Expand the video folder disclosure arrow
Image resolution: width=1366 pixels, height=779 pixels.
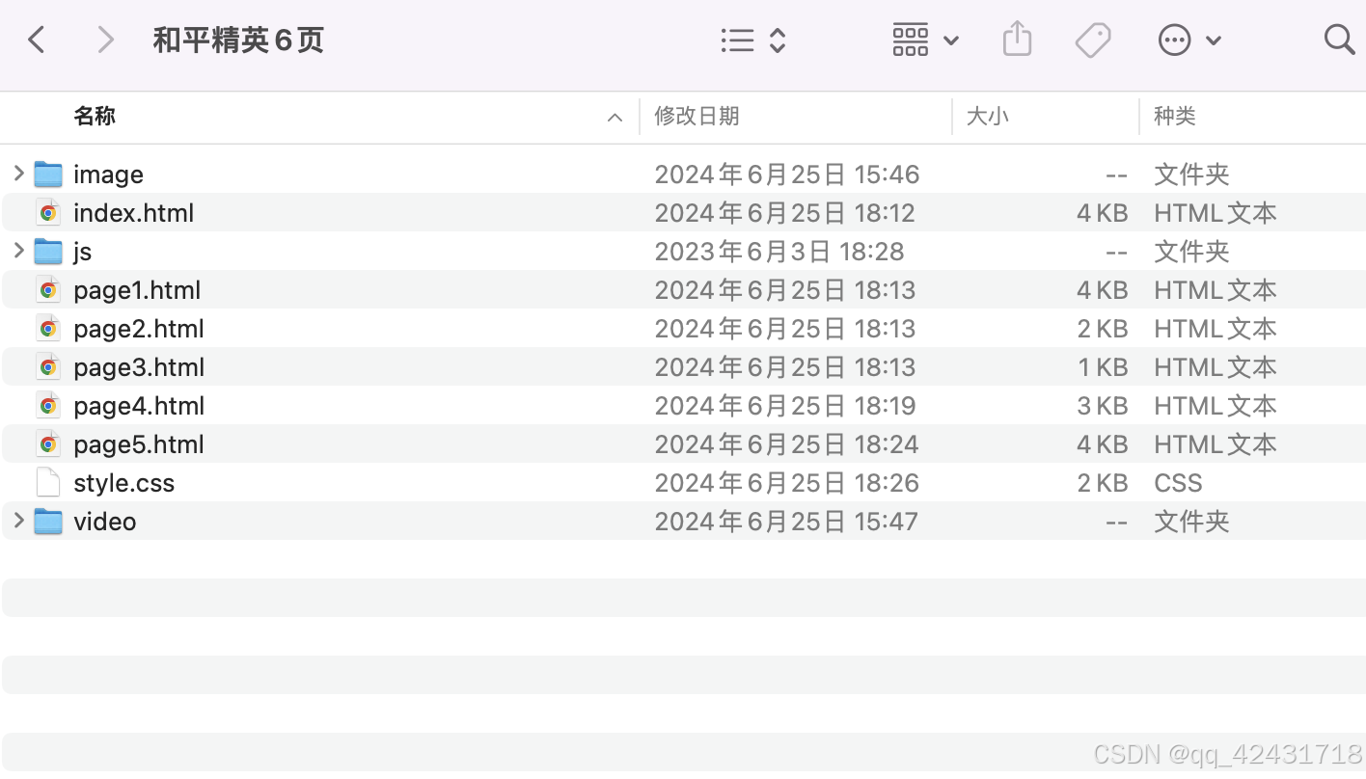pyautogui.click(x=18, y=521)
